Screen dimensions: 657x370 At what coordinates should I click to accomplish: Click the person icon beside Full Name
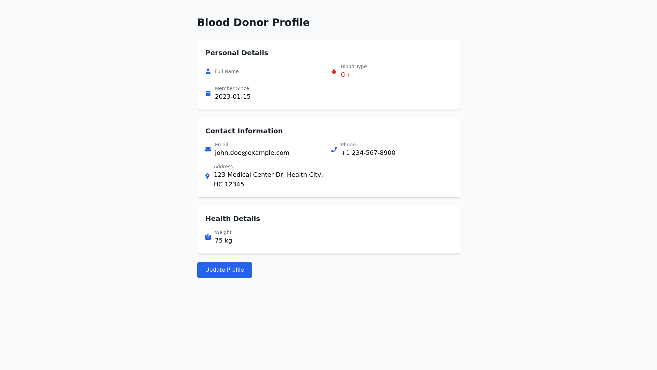[x=208, y=71]
